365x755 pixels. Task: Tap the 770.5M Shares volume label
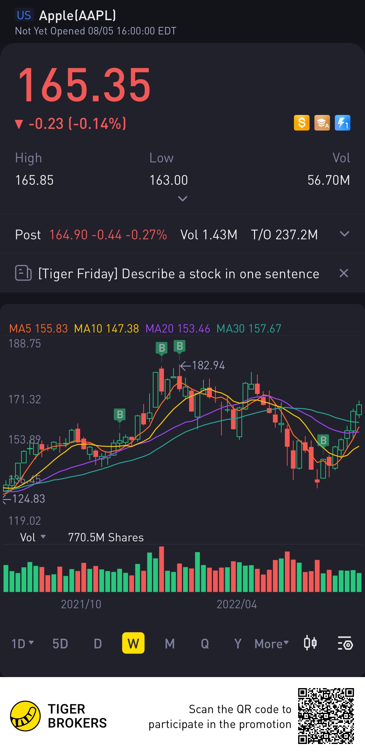(x=106, y=537)
